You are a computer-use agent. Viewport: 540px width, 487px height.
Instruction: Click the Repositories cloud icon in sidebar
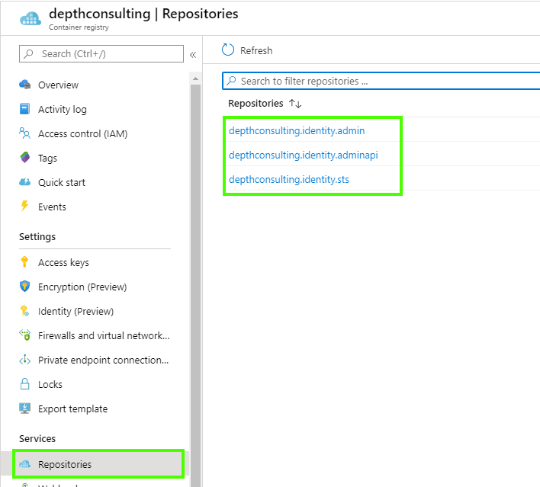[25, 464]
